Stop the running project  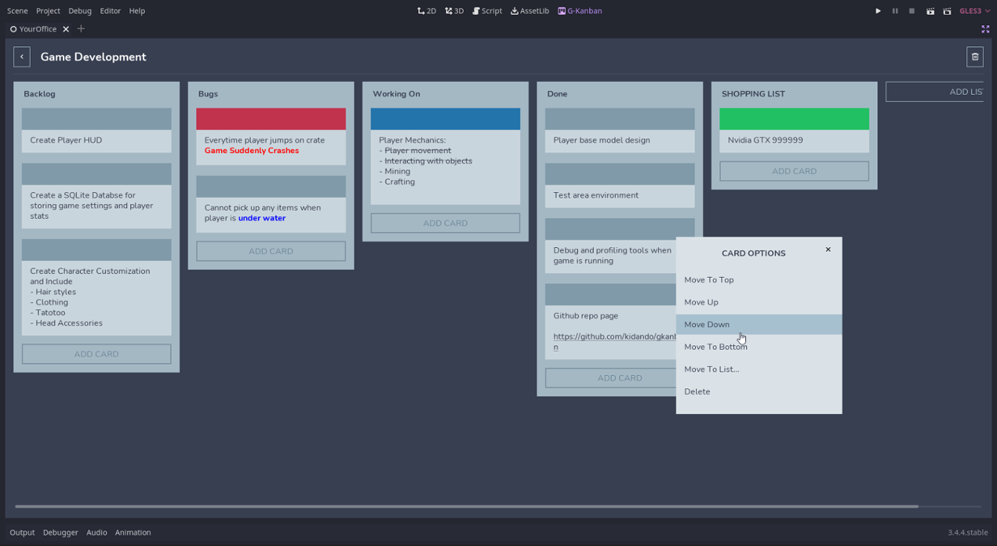[x=912, y=10]
